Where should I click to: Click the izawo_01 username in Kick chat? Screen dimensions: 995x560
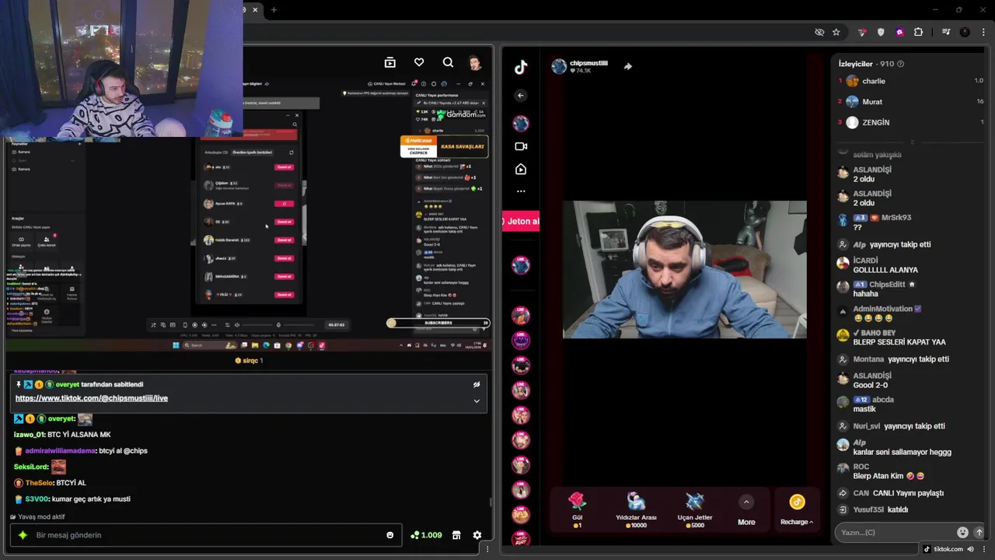(30, 435)
